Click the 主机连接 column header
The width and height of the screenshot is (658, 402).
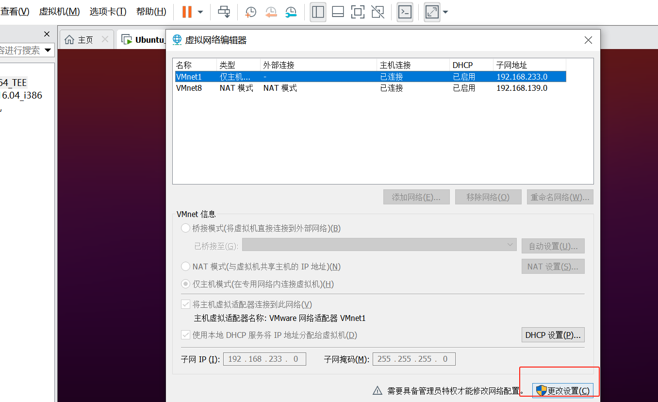tap(413, 65)
